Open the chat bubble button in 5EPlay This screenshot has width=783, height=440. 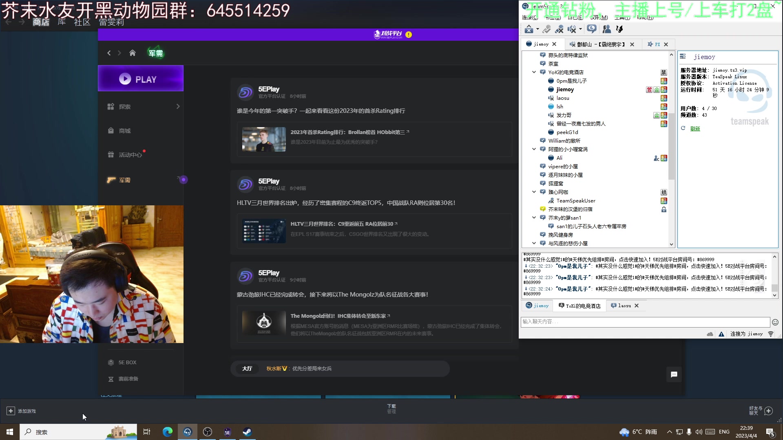tap(674, 374)
